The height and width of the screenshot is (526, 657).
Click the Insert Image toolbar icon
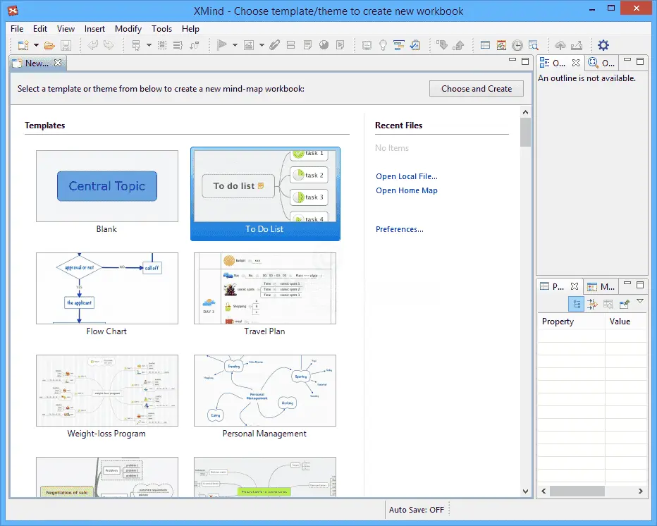pyautogui.click(x=249, y=45)
